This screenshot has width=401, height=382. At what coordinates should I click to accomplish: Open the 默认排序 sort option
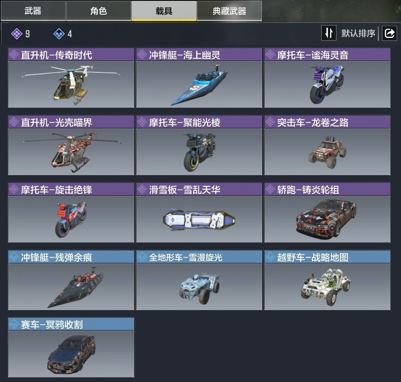pos(358,33)
